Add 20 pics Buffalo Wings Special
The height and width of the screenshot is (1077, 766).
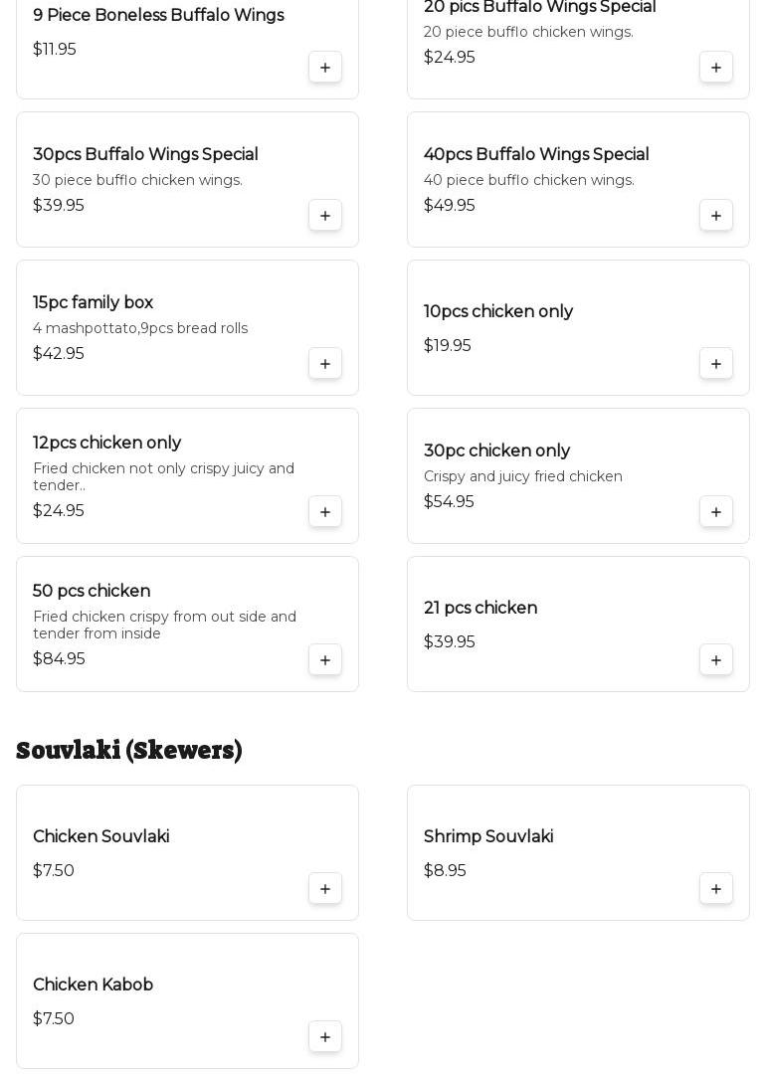tap(716, 68)
